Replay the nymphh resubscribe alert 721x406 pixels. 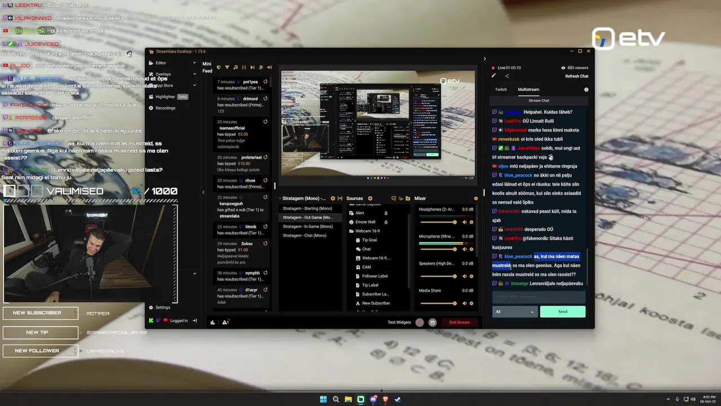click(x=265, y=273)
